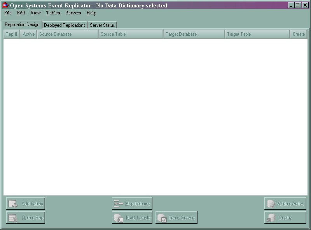Open the Servers menu
The height and width of the screenshot is (230, 311).
tap(73, 13)
